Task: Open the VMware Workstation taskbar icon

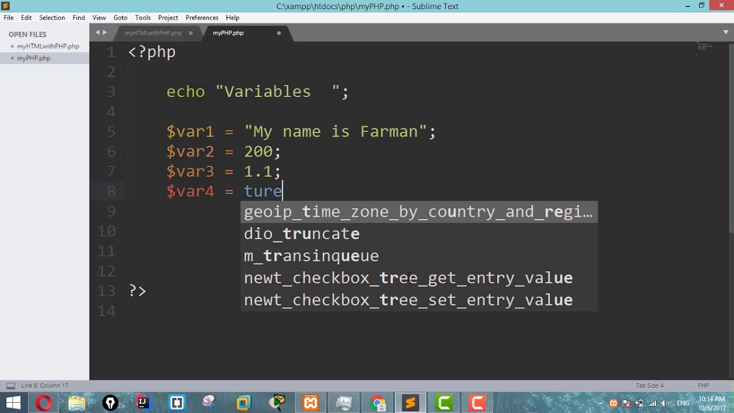Action: point(244,403)
